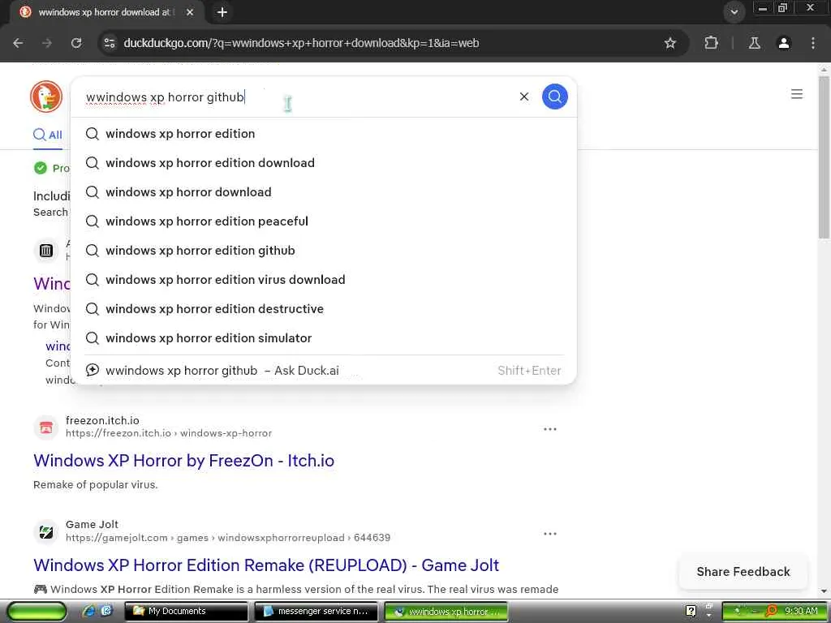Image resolution: width=831 pixels, height=623 pixels.
Task: Click the Remake of popular virus description
Action: (96, 484)
